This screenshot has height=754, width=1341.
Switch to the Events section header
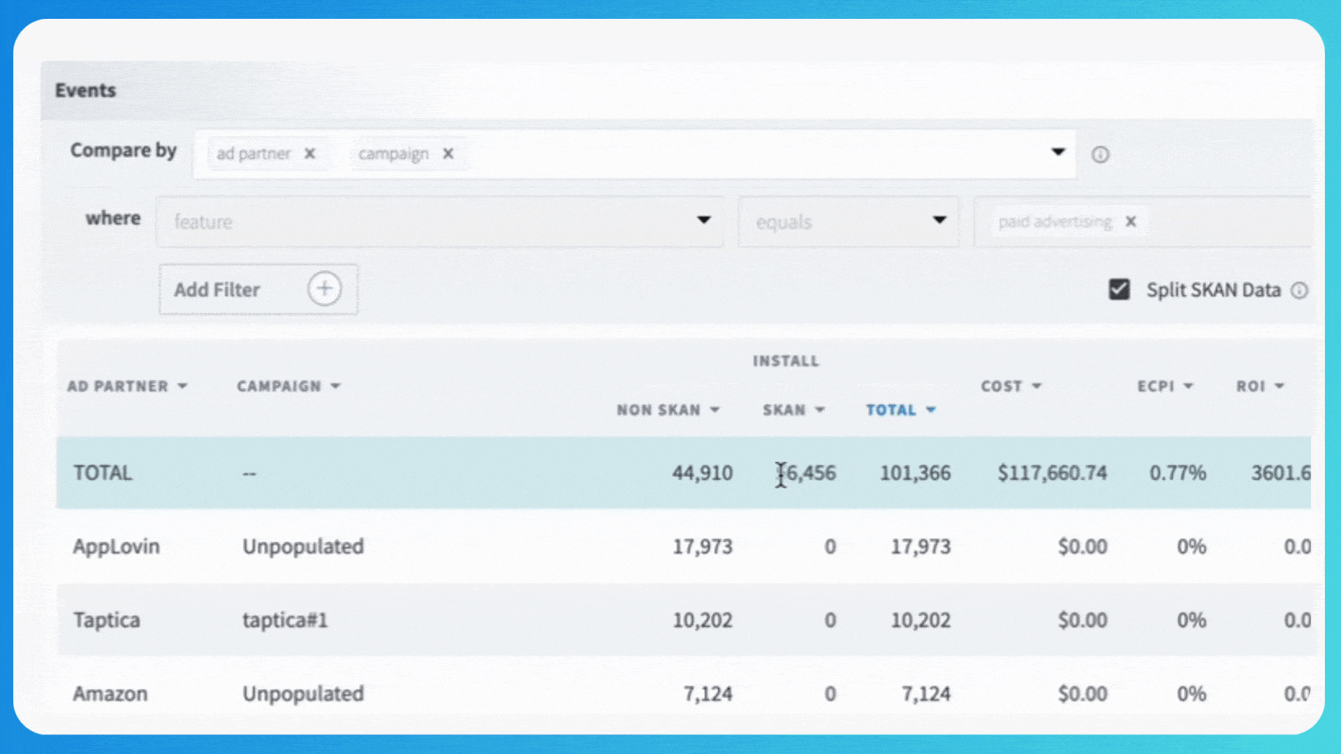click(x=85, y=89)
